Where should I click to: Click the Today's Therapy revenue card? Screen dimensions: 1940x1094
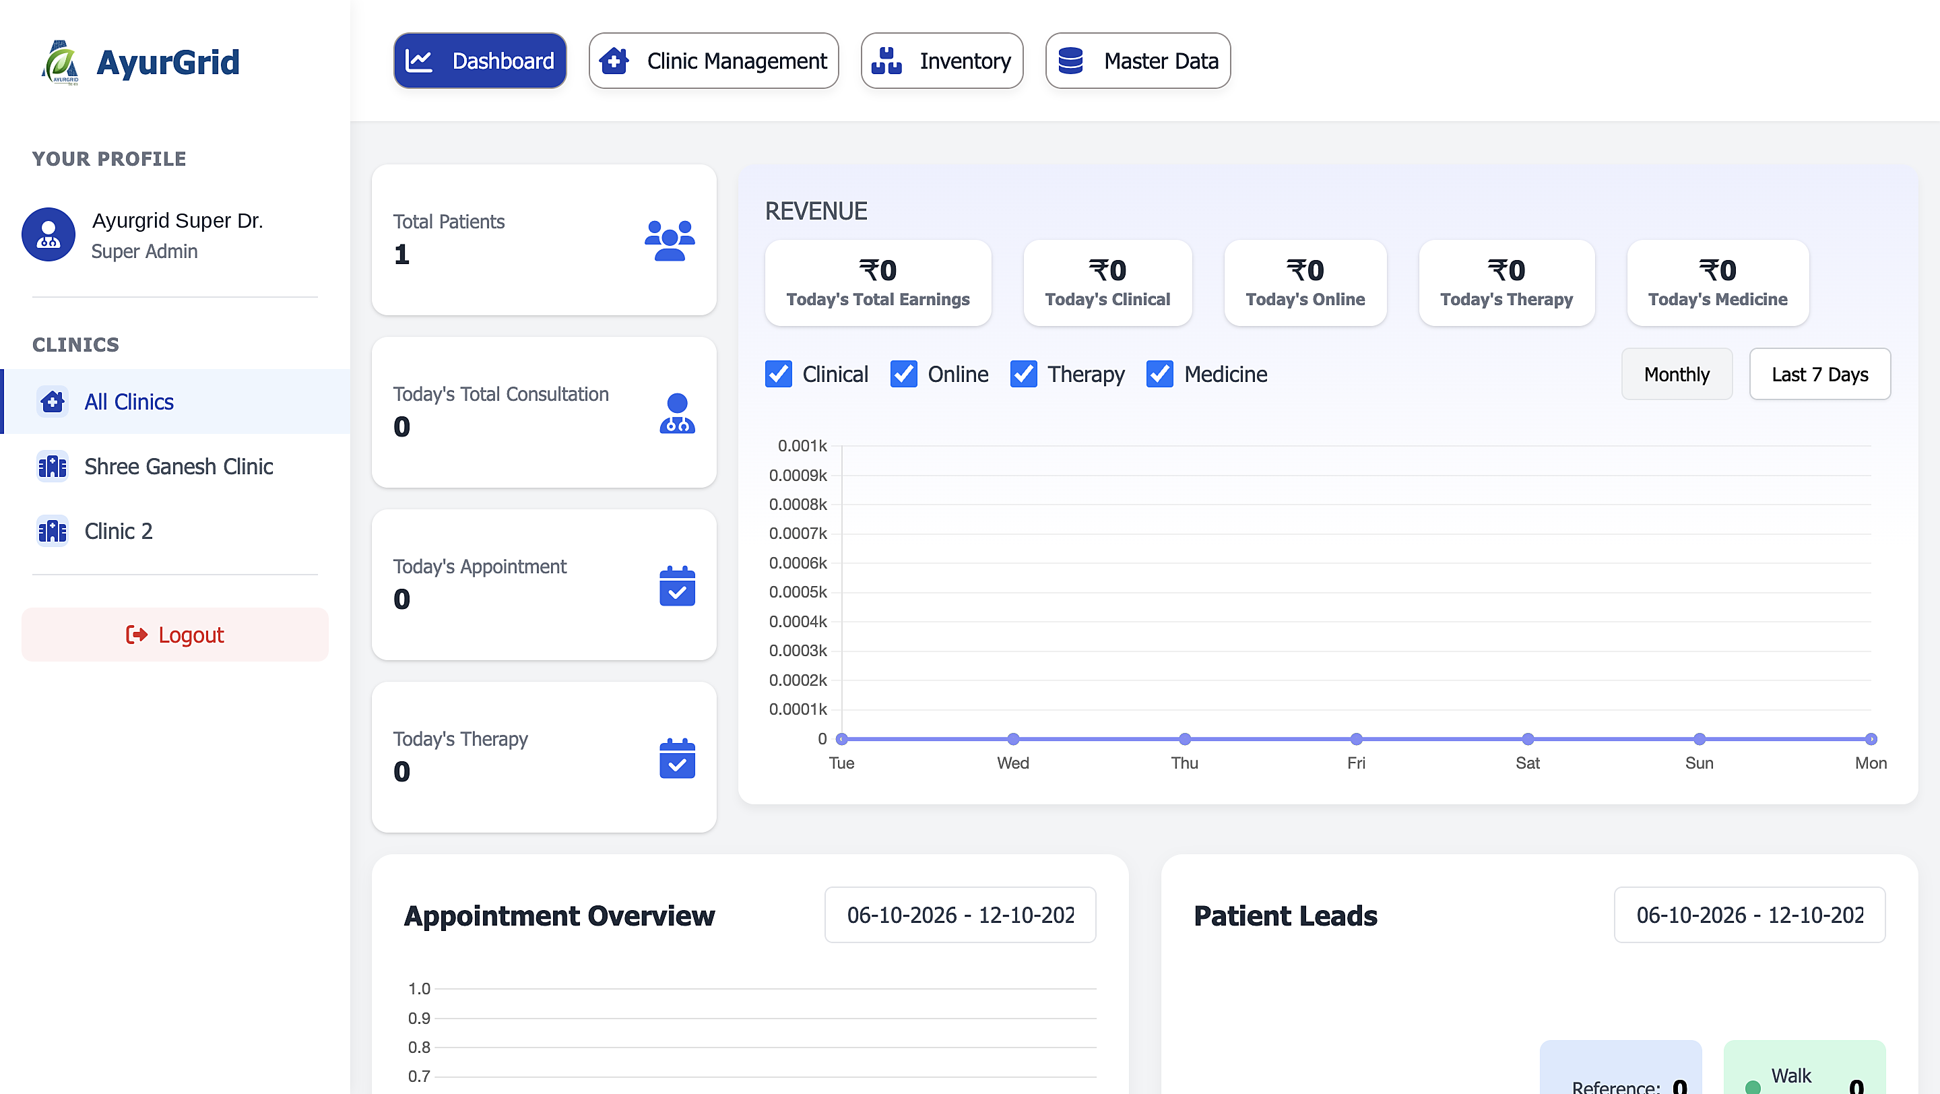1506,283
